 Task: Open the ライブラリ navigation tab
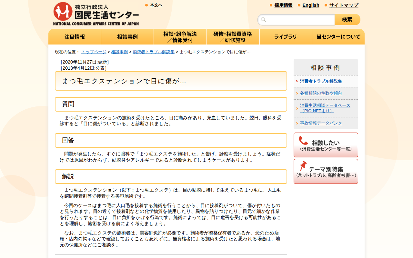286,37
